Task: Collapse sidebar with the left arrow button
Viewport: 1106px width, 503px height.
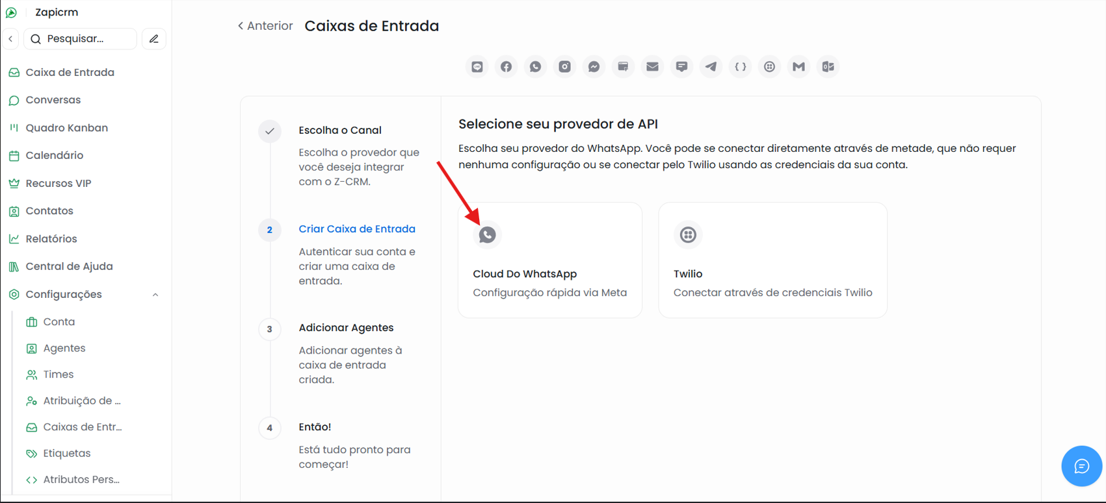Action: click(10, 39)
